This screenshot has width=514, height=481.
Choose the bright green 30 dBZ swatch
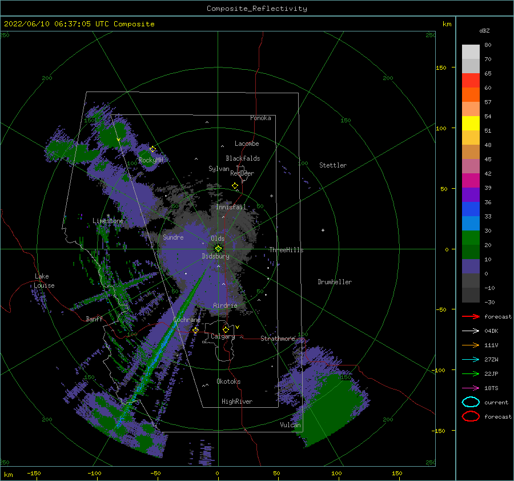coord(471,238)
